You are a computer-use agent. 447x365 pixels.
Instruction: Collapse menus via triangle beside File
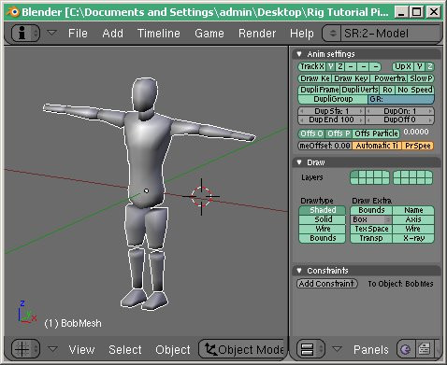click(x=52, y=33)
